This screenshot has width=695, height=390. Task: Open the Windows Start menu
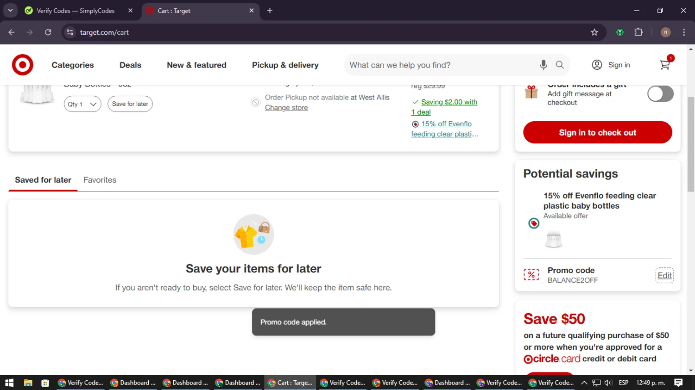tap(9, 383)
